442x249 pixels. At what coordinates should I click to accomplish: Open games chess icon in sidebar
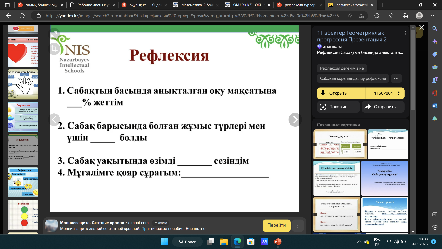coord(435,80)
